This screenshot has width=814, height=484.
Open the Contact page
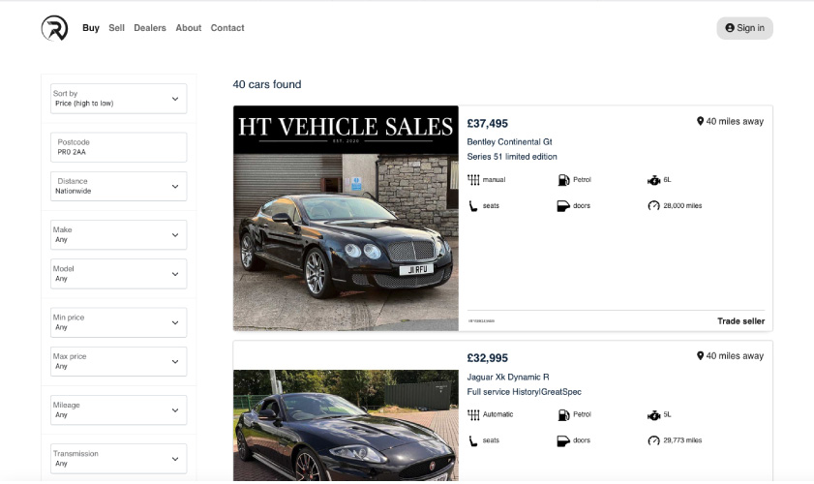pos(227,28)
